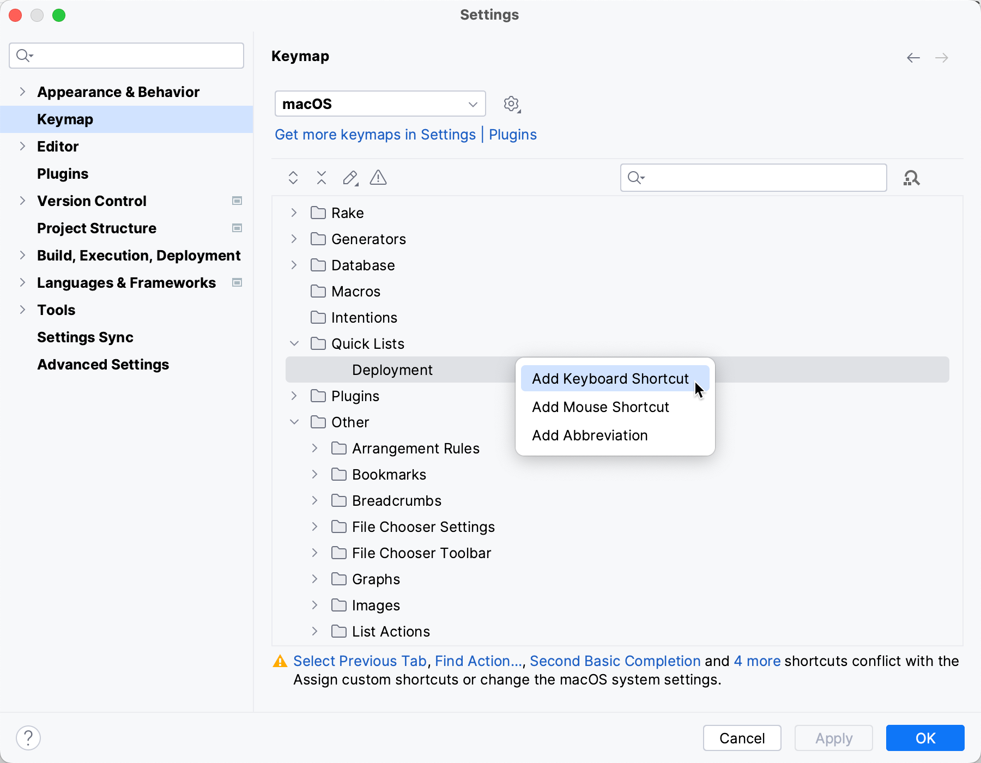Expand all items in the keymap tree
This screenshot has width=981, height=763.
(x=293, y=178)
